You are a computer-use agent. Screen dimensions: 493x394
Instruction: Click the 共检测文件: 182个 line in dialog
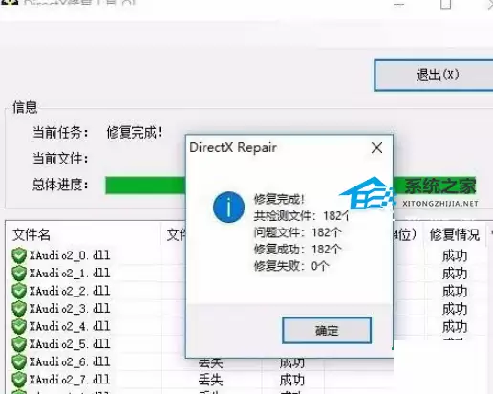click(301, 216)
